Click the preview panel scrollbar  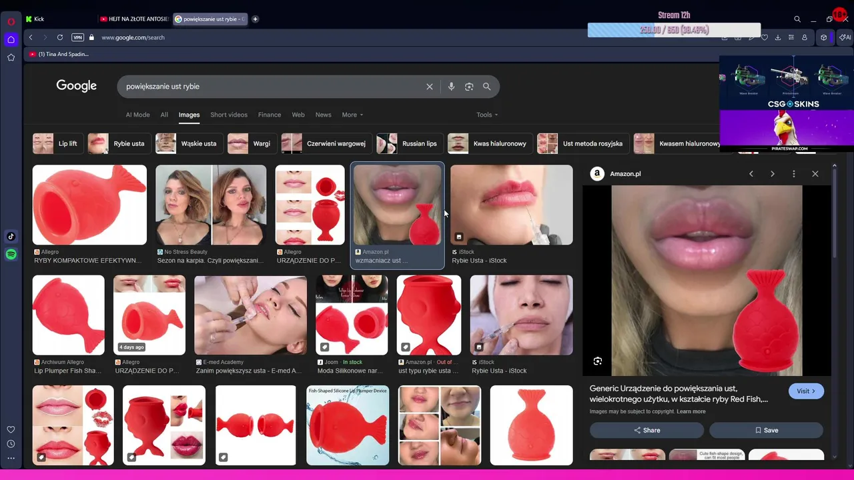pos(834,213)
